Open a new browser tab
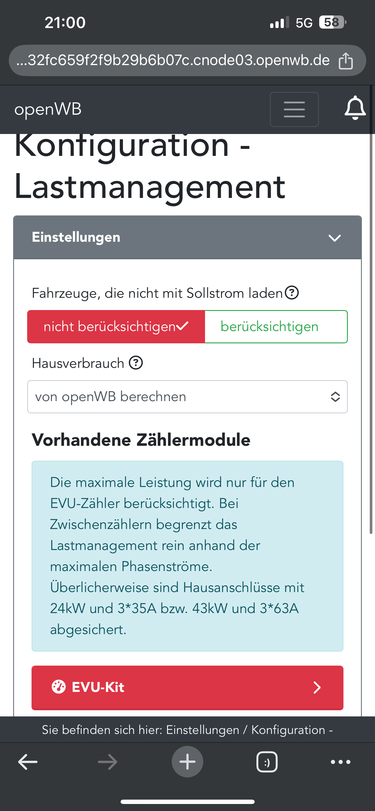375x811 pixels. tap(187, 762)
